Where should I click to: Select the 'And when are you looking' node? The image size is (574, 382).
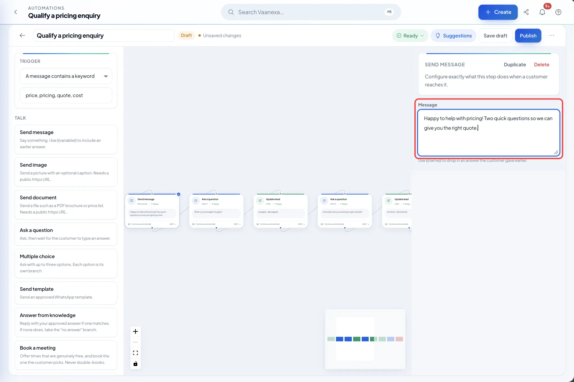click(x=345, y=211)
